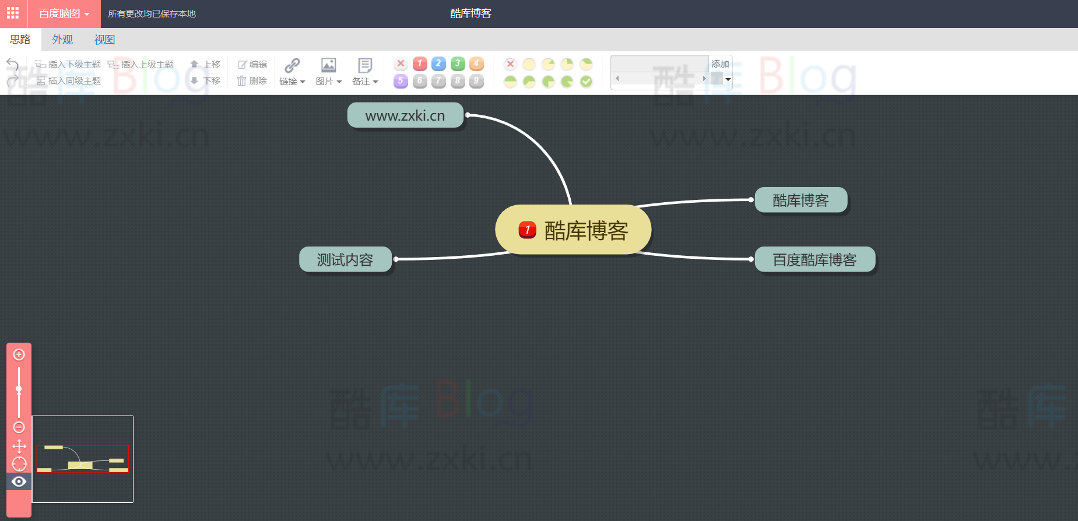Select the 测试内容 node

(x=345, y=260)
